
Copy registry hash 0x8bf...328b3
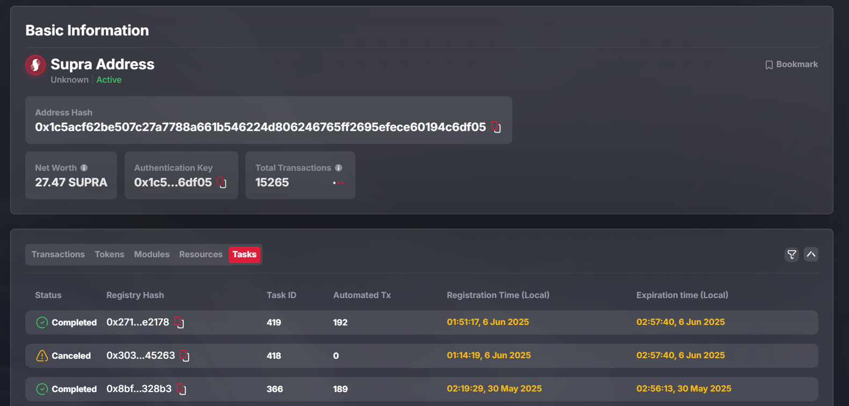coord(182,389)
